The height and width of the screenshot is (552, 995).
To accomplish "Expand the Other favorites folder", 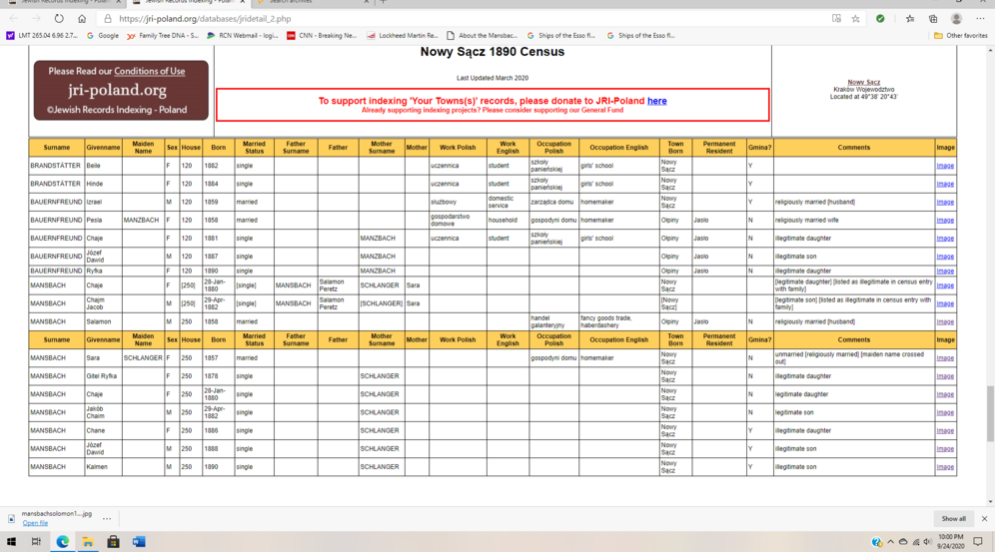I will click(x=961, y=36).
